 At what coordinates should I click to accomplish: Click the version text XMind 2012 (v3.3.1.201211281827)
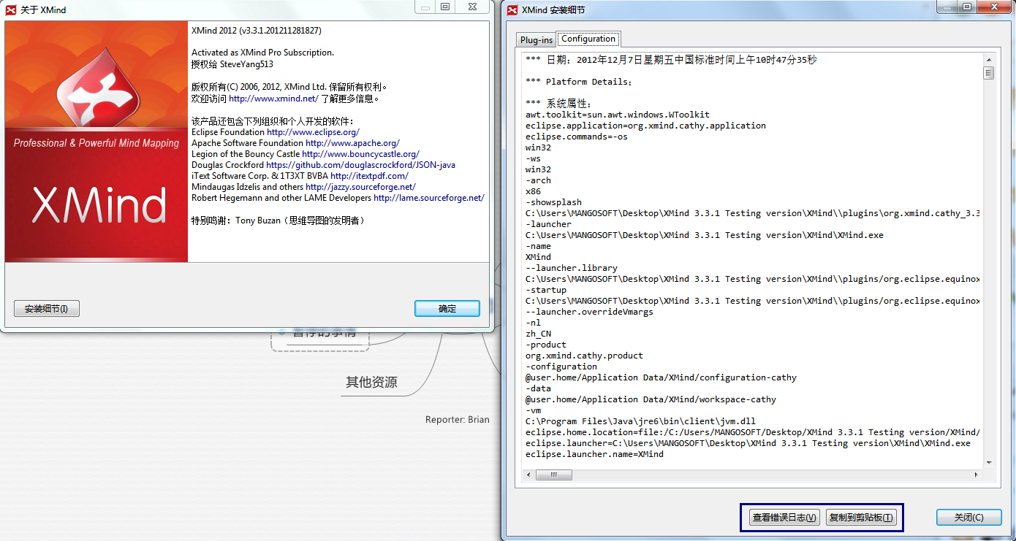[257, 31]
